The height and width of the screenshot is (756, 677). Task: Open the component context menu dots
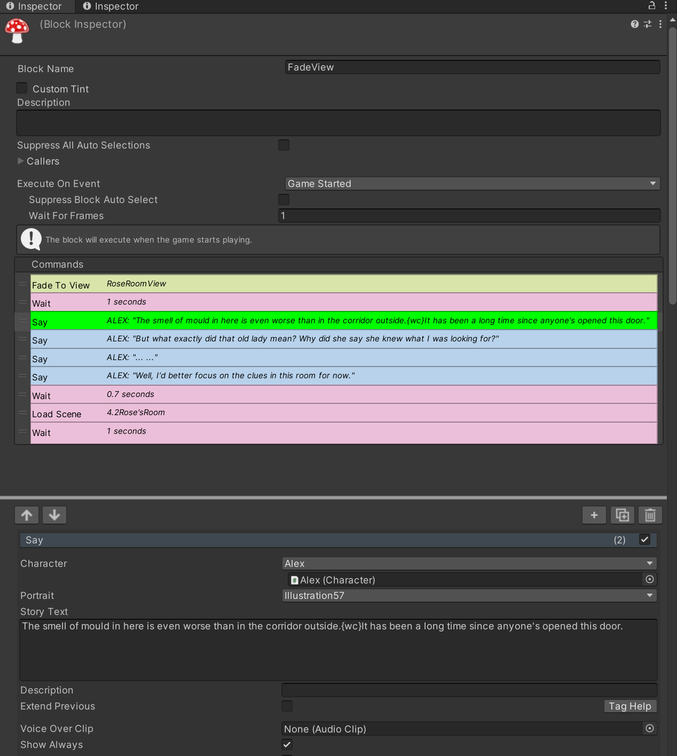click(x=660, y=24)
